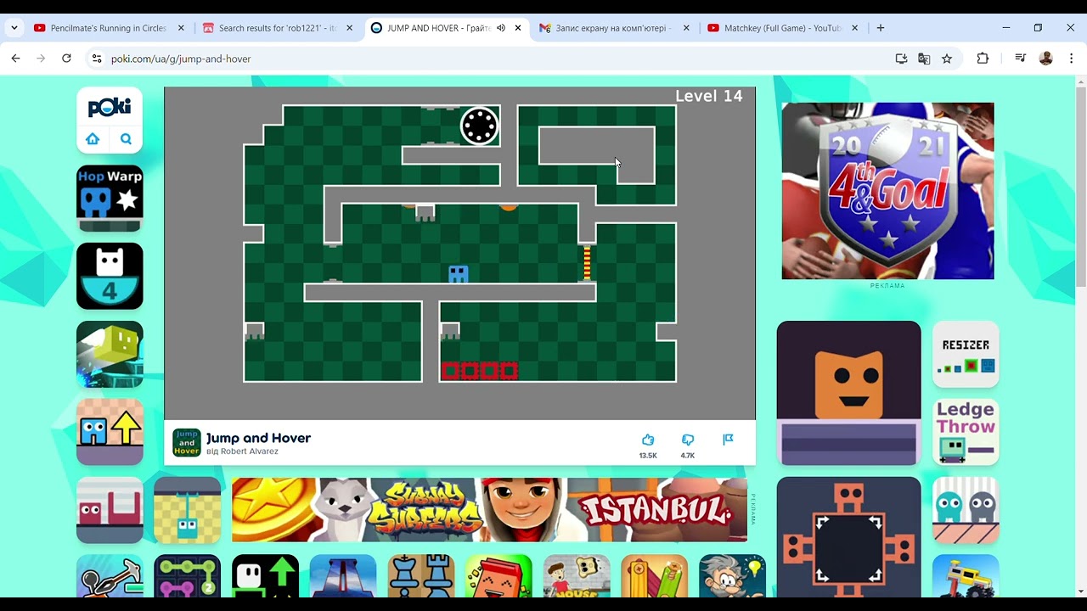The width and height of the screenshot is (1087, 611).
Task: Open the Resizer game thumbnail
Action: [966, 354]
